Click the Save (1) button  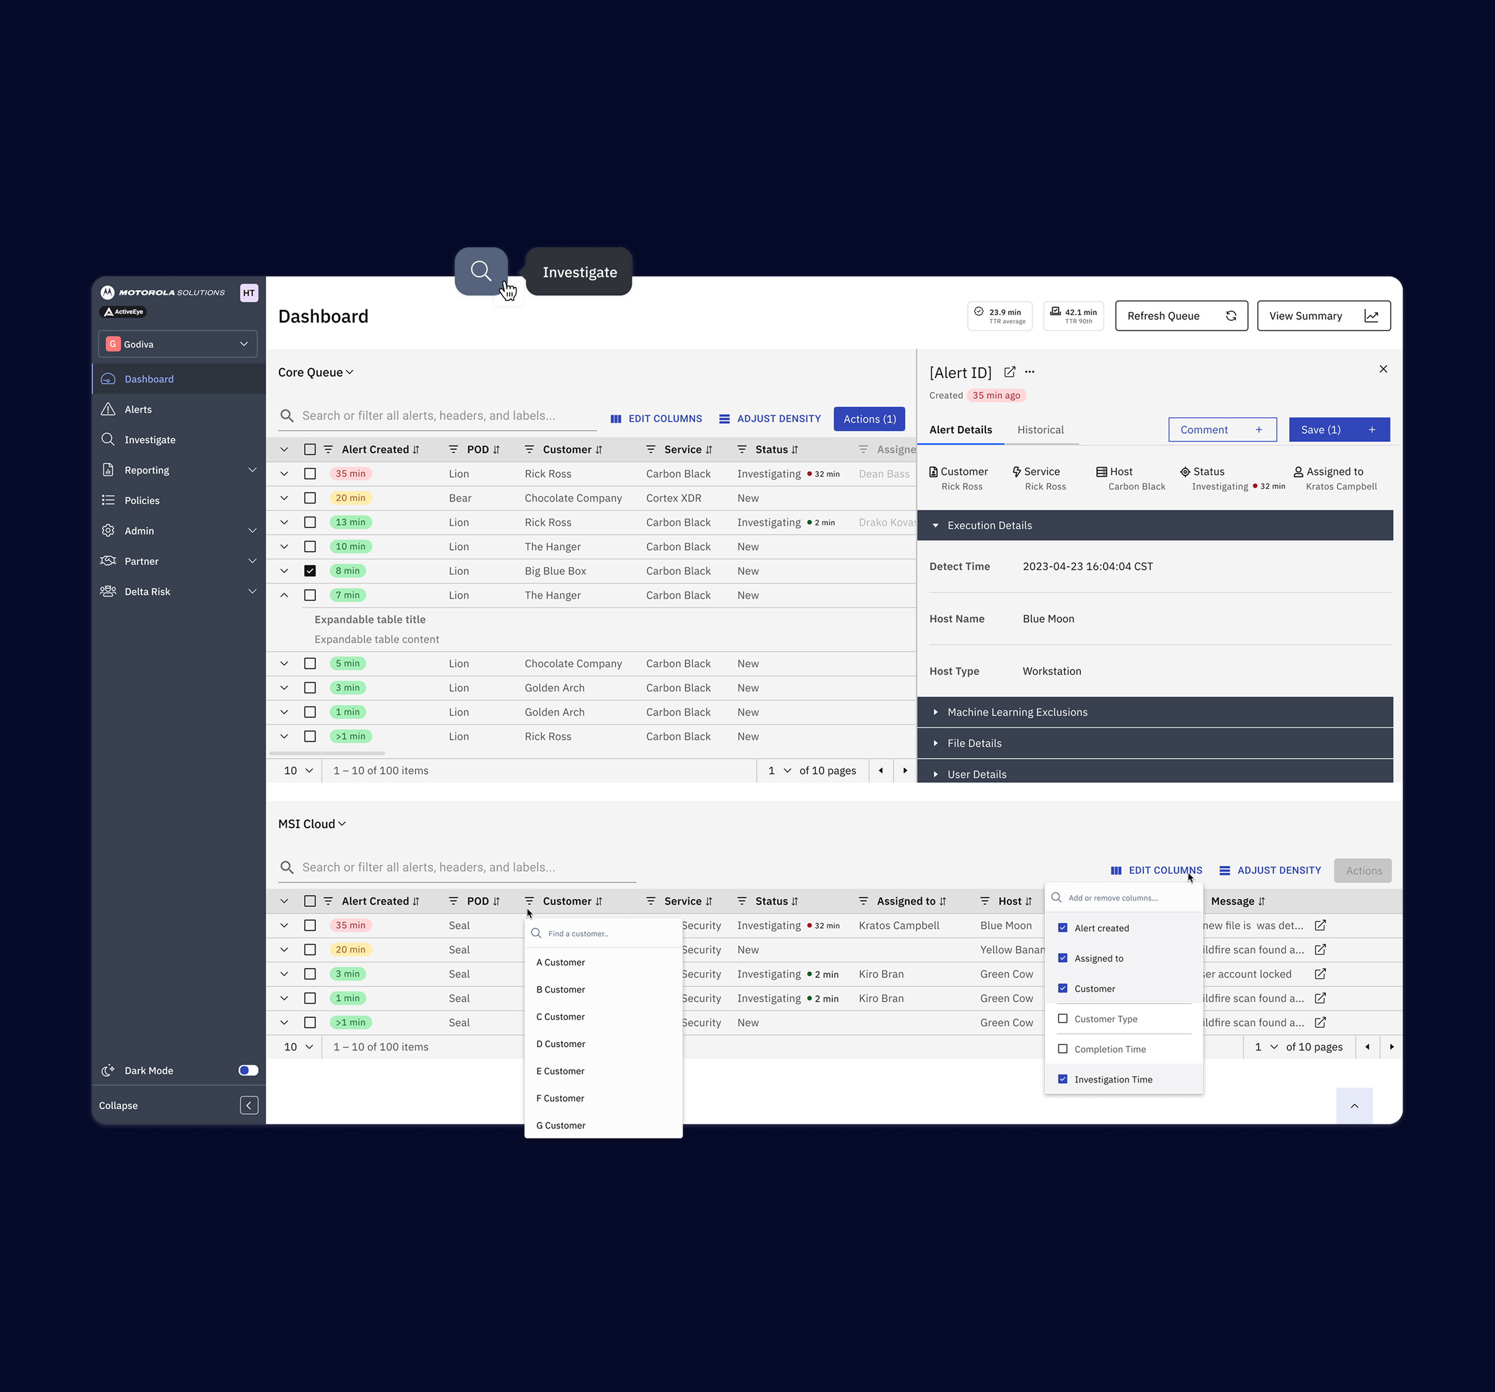[x=1339, y=429]
